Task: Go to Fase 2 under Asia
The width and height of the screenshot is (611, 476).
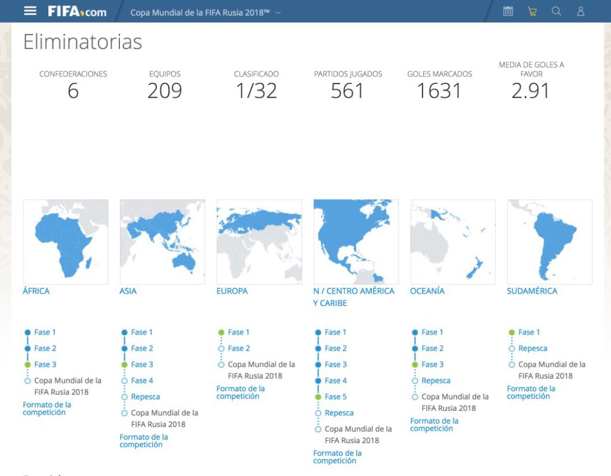Action: point(142,348)
